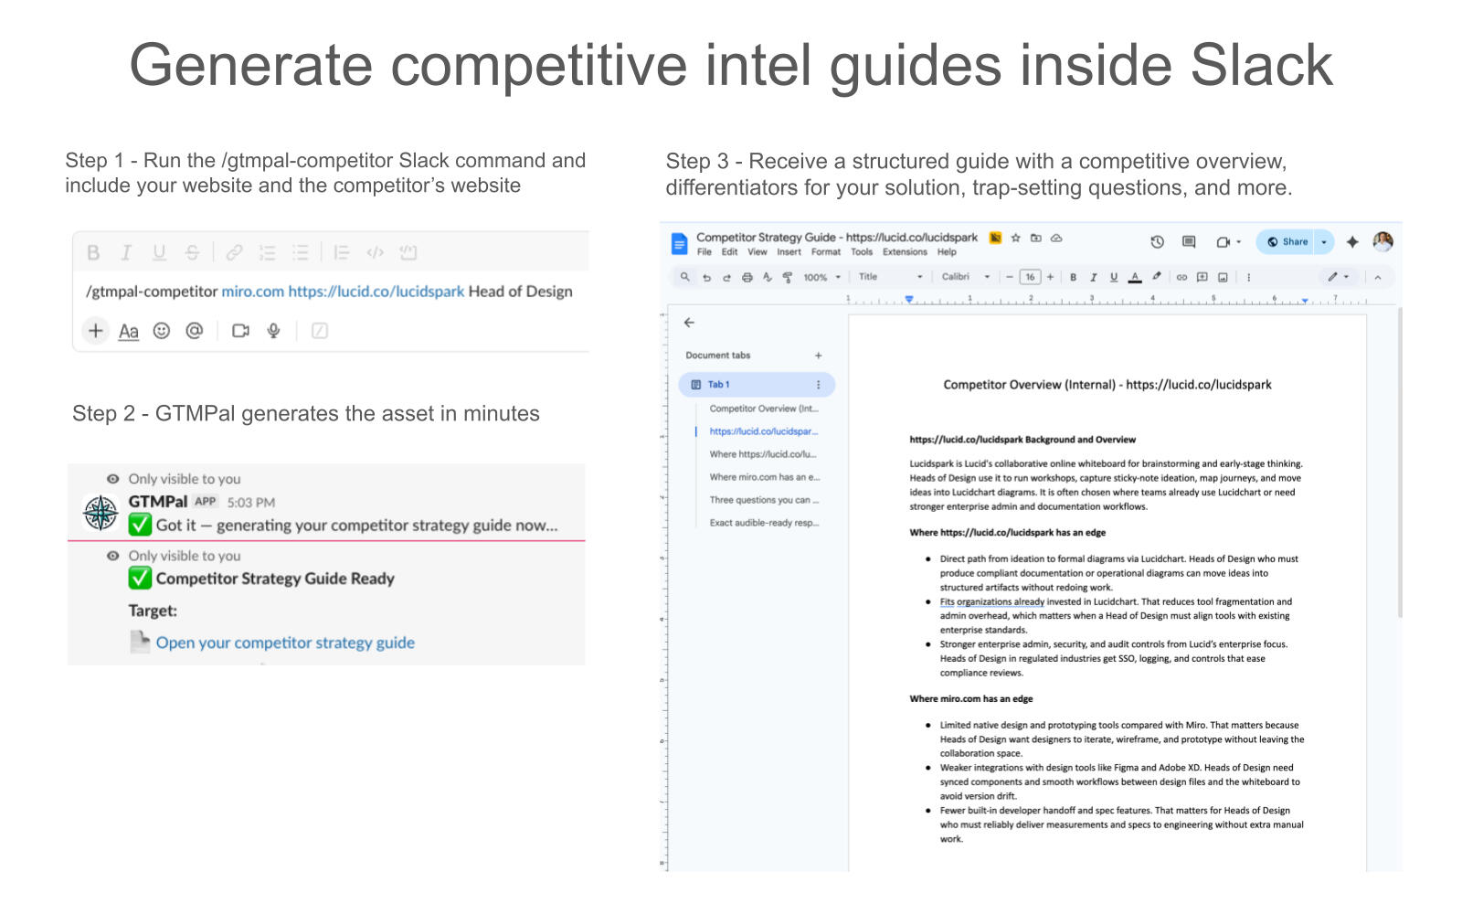
Task: Click the Docs insert link icon
Action: tap(1181, 277)
